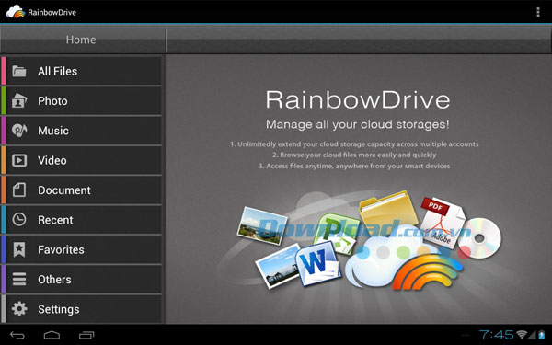
Task: Click the Favorites star bookmark icon
Action: (x=19, y=249)
